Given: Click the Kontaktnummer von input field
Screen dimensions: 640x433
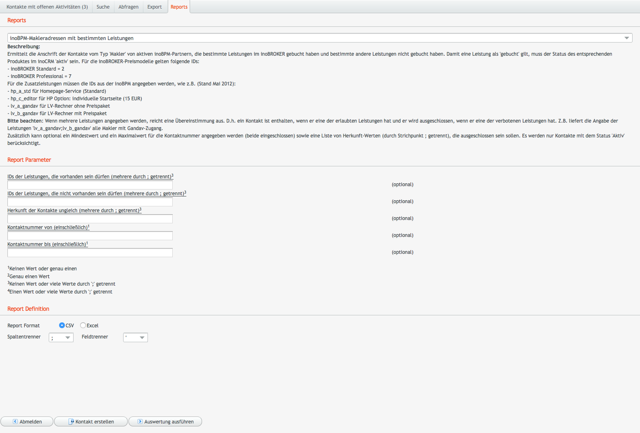Looking at the screenshot, I should tap(90, 236).
